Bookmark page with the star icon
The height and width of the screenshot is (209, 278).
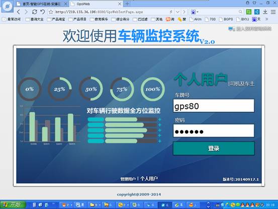click(x=51, y=12)
